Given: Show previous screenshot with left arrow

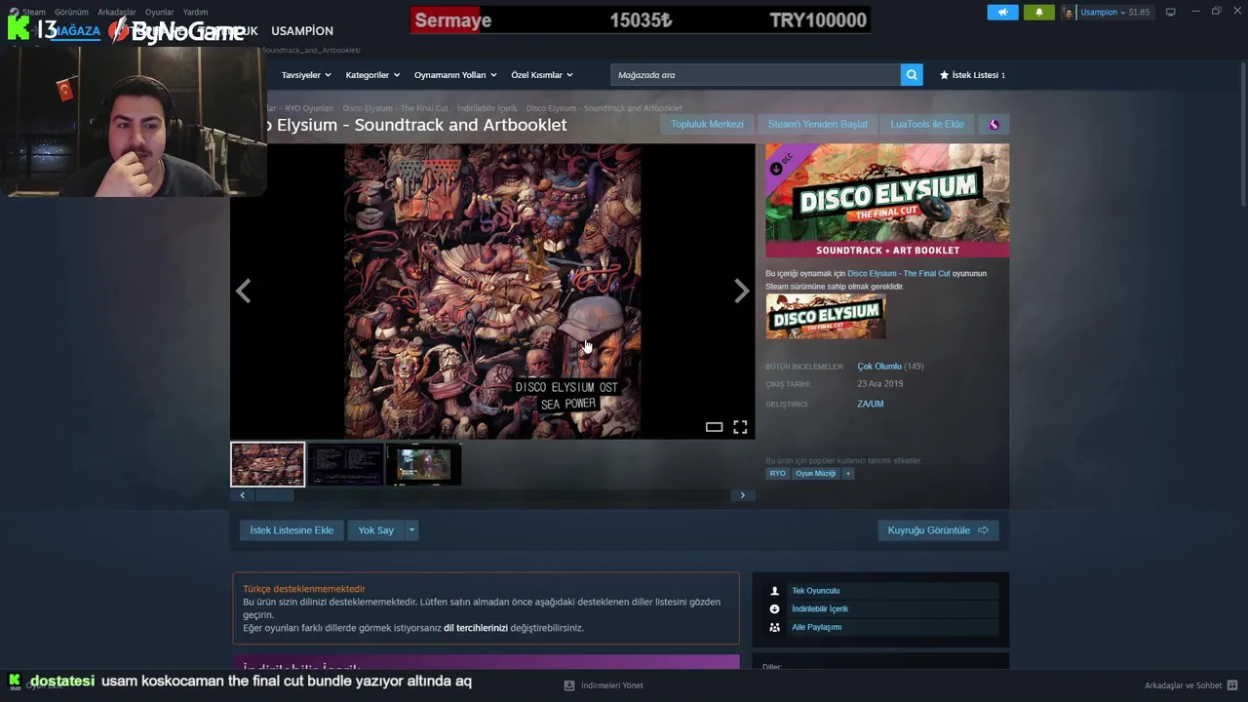Looking at the screenshot, I should (243, 291).
